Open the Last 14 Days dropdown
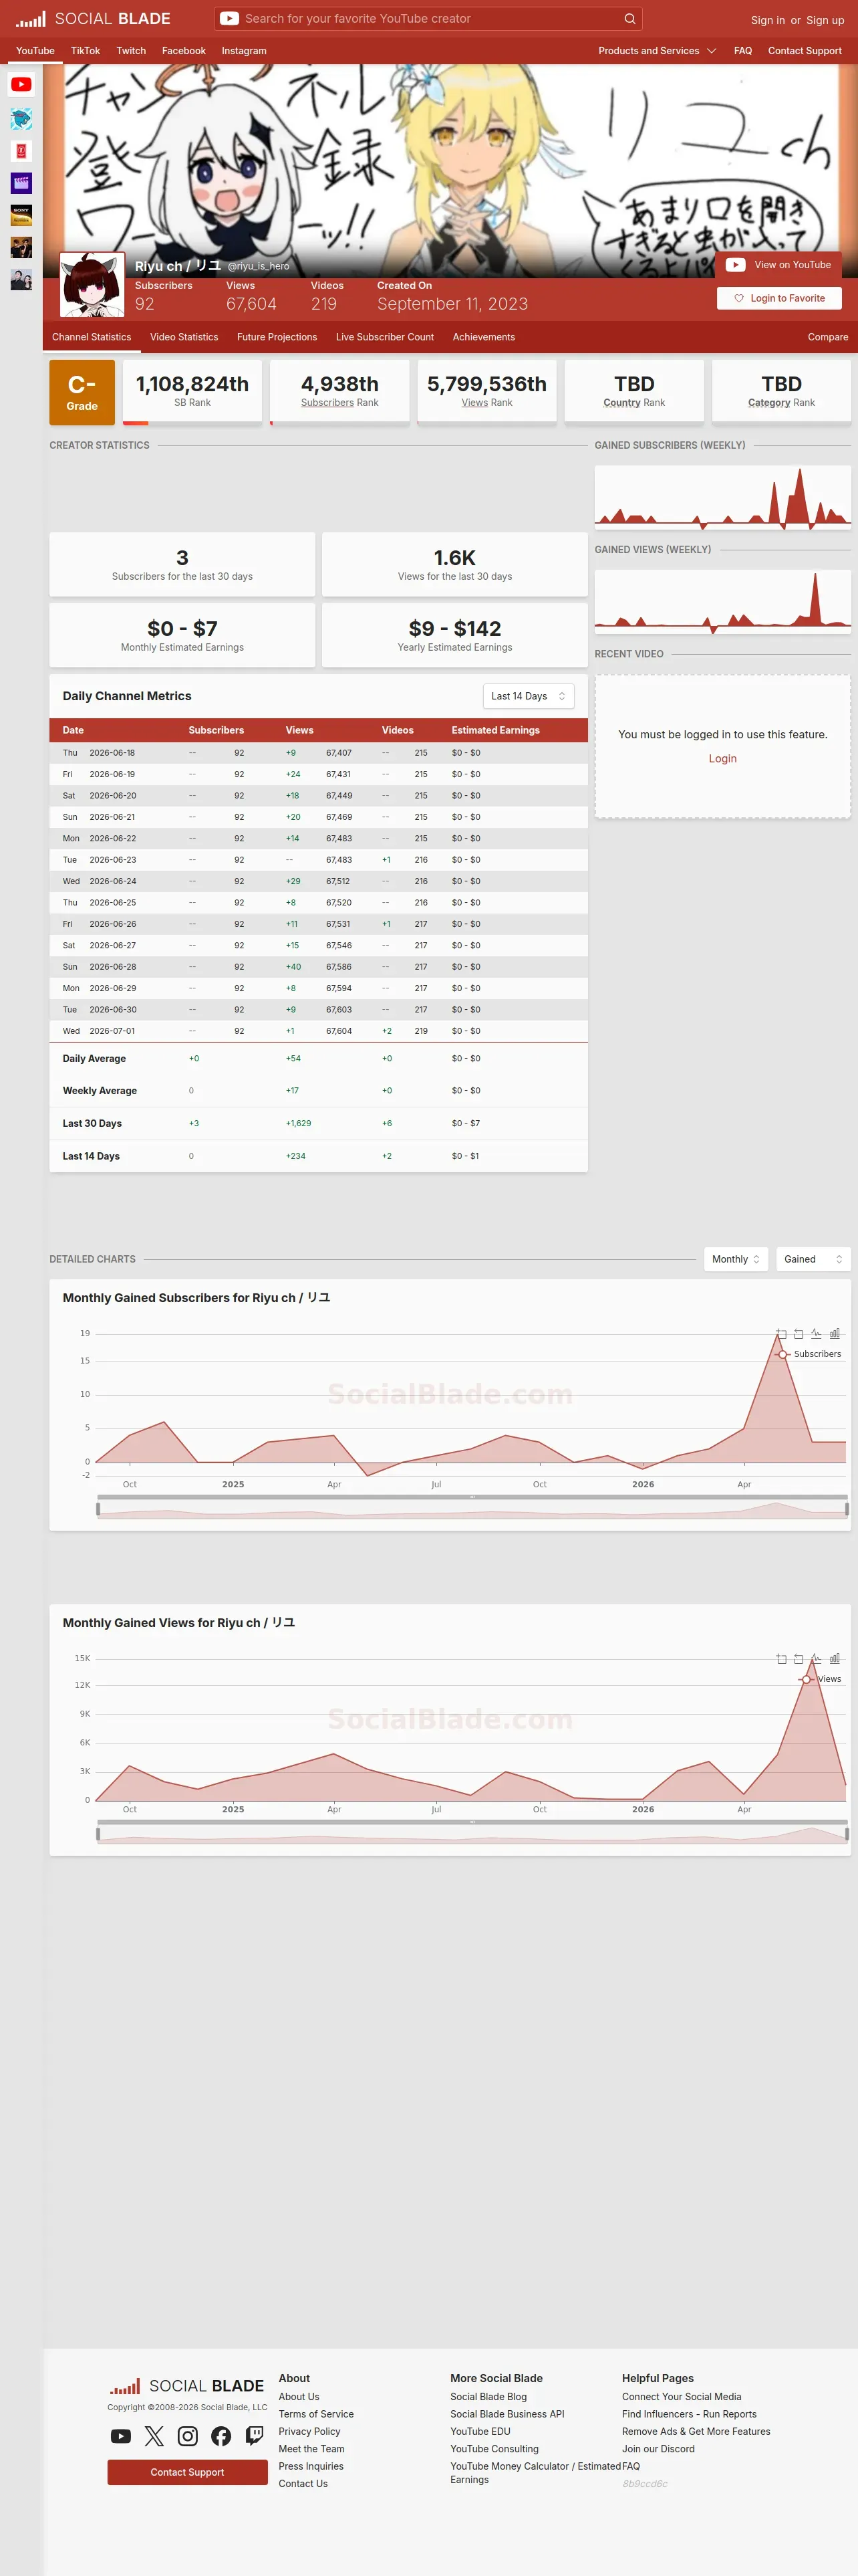The width and height of the screenshot is (858, 2576). 529,696
